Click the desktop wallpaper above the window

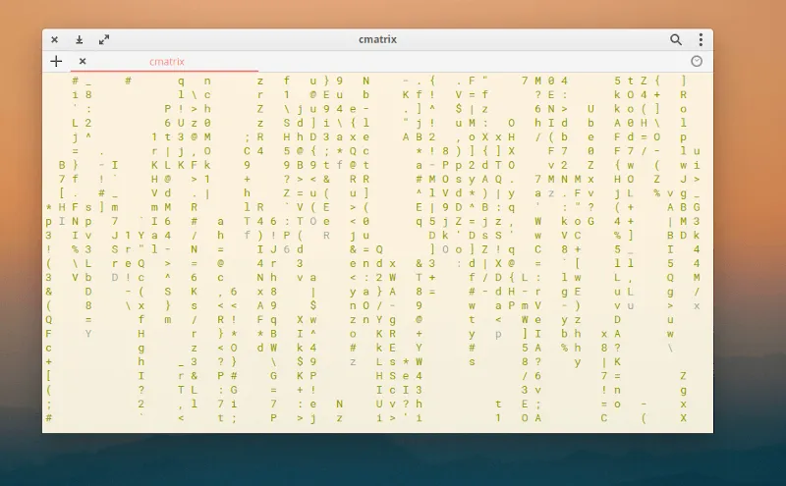pos(393,14)
